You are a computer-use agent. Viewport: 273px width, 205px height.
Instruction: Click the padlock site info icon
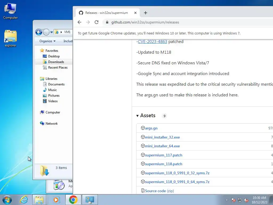point(107,22)
